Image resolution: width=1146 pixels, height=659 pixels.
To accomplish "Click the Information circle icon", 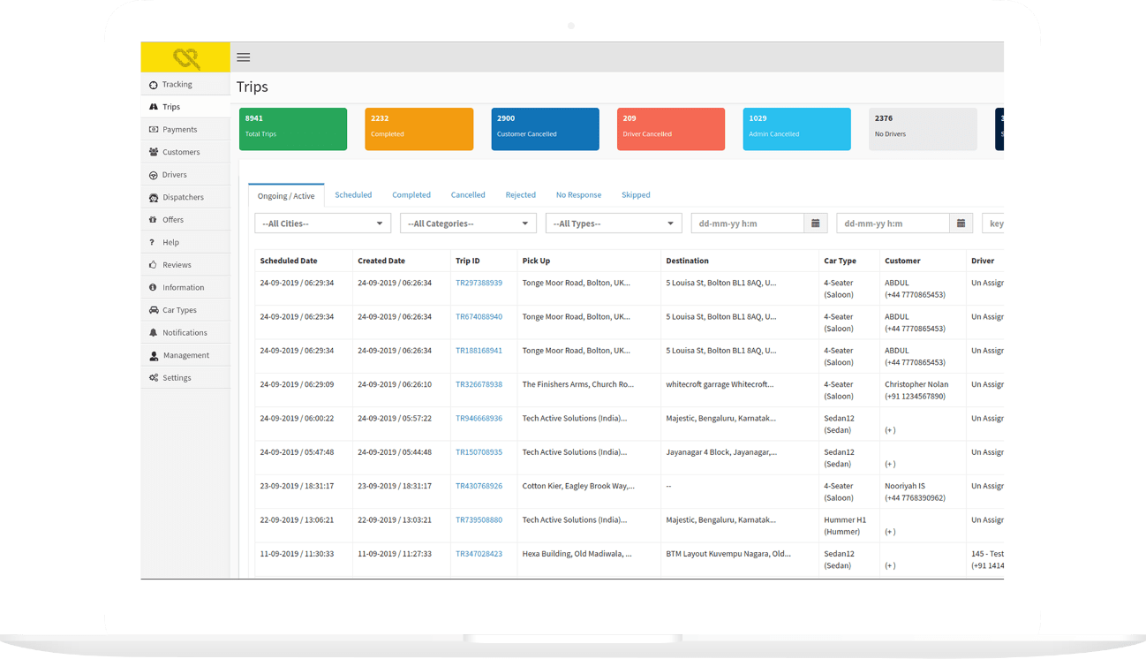I will pos(154,288).
